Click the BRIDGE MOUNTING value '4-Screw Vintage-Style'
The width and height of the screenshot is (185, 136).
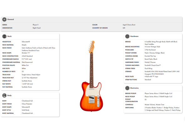(x=152, y=47)
